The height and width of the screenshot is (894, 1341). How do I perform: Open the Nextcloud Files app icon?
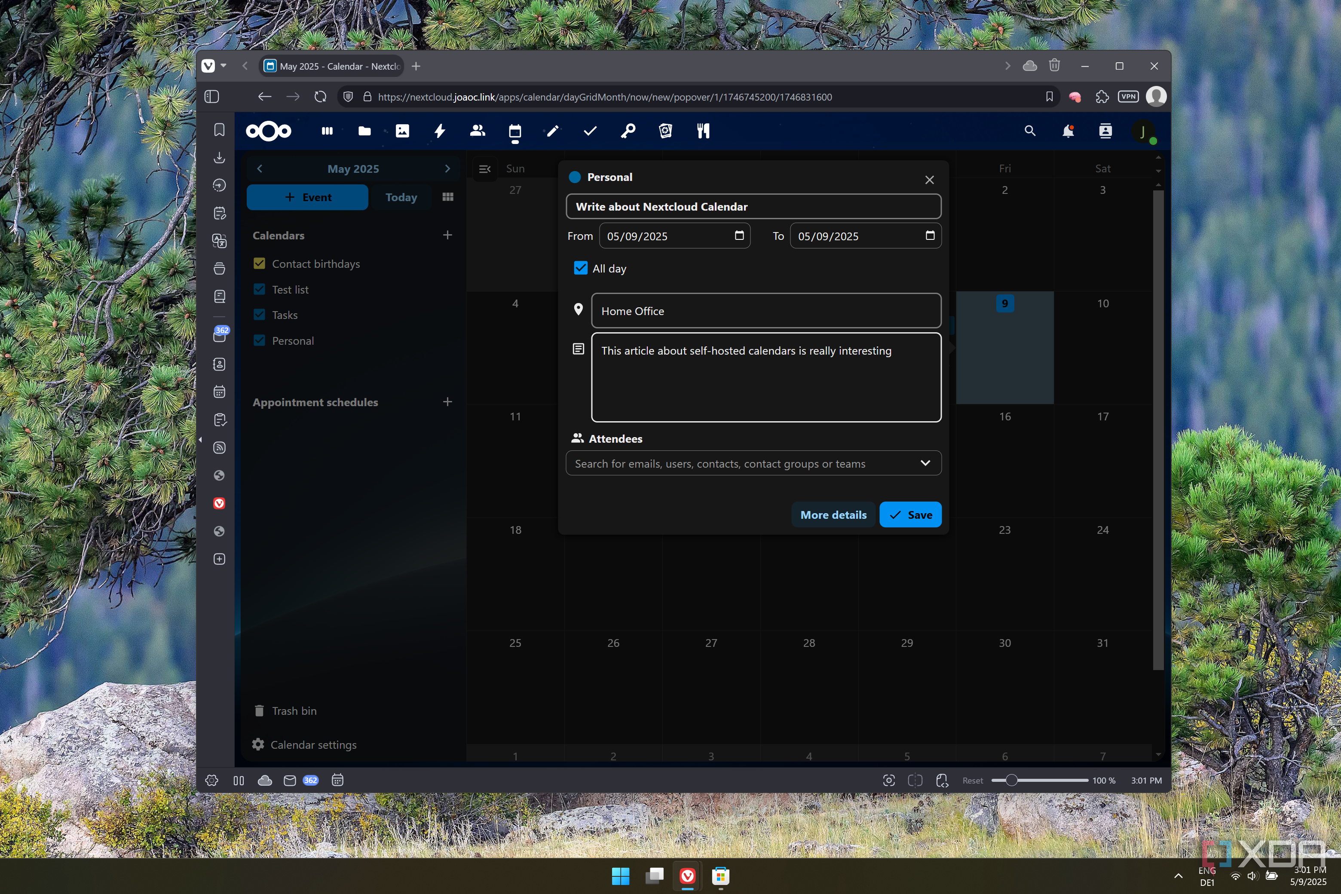coord(364,131)
